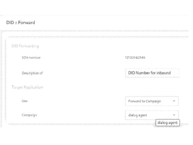Viewport: 193px width, 145px height.
Task: Click the word DID in the page title
Action: 10,23
